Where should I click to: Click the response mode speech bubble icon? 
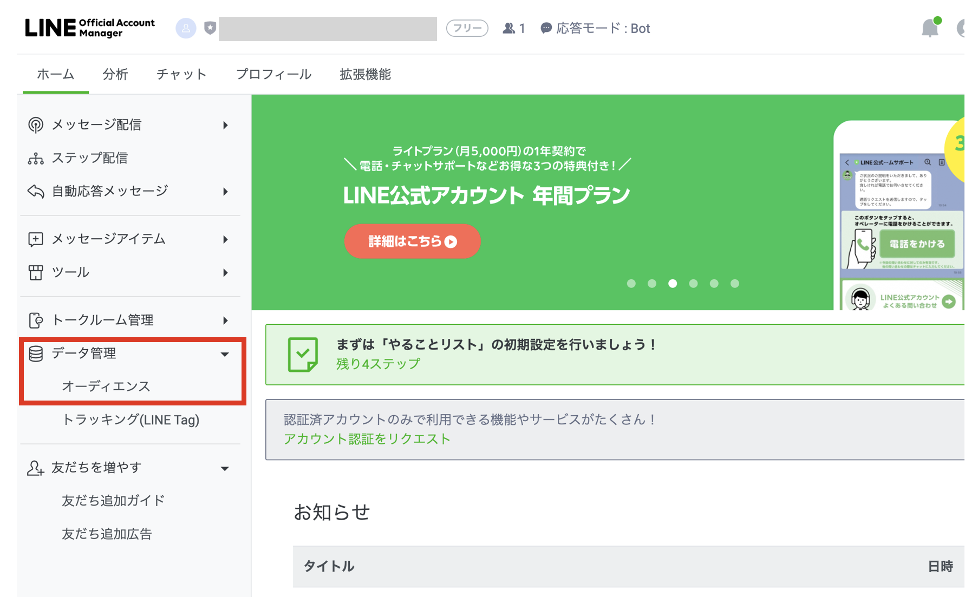coord(546,28)
